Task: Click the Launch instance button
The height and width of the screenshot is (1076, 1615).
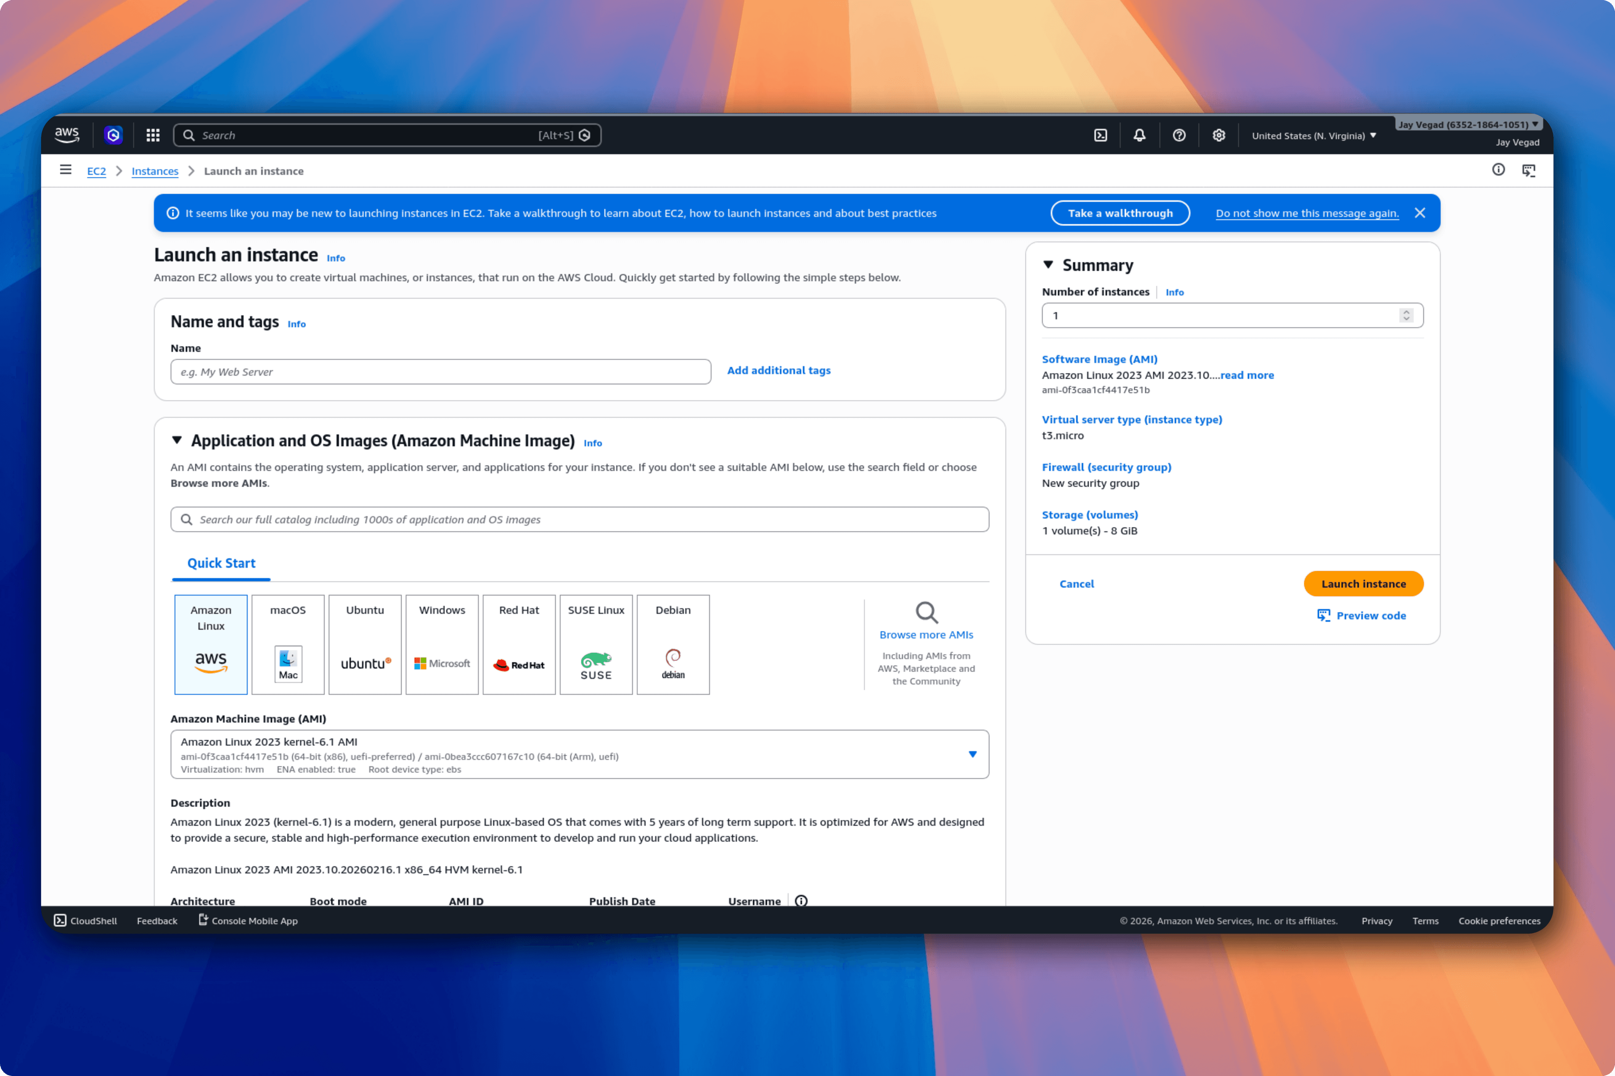Action: tap(1363, 584)
